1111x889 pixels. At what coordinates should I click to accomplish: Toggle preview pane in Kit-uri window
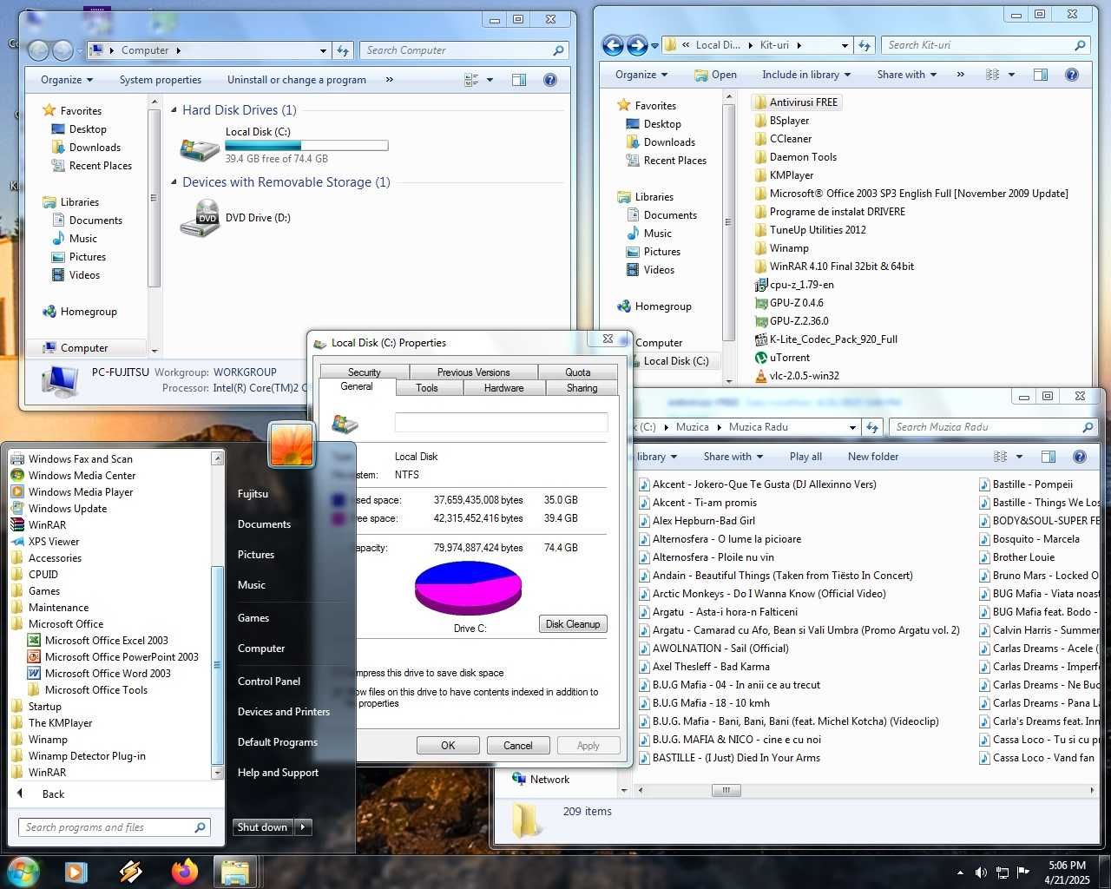tap(1041, 75)
